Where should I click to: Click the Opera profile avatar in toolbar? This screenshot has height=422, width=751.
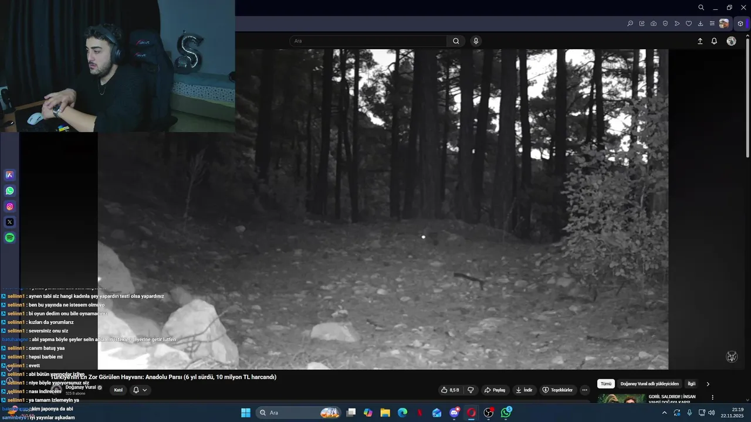[724, 23]
